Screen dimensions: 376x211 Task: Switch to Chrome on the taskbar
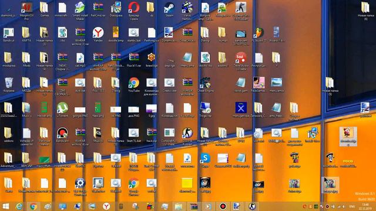point(33,206)
